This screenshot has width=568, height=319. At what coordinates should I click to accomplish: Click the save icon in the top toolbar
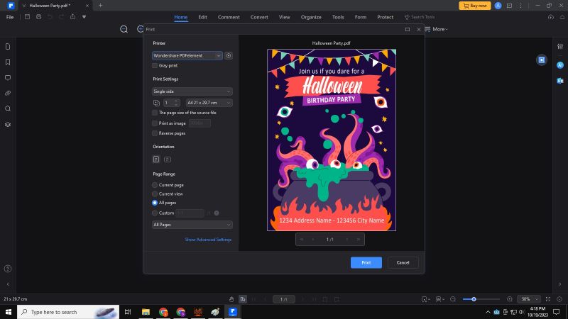pos(28,16)
